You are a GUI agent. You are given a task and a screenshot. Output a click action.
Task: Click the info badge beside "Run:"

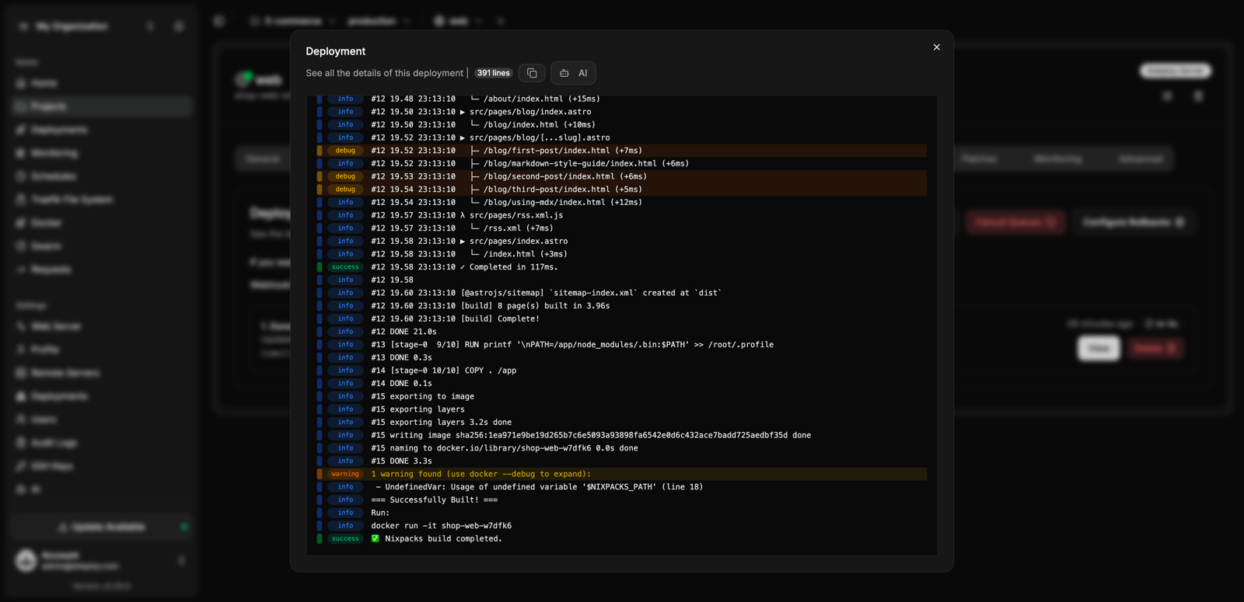(345, 513)
